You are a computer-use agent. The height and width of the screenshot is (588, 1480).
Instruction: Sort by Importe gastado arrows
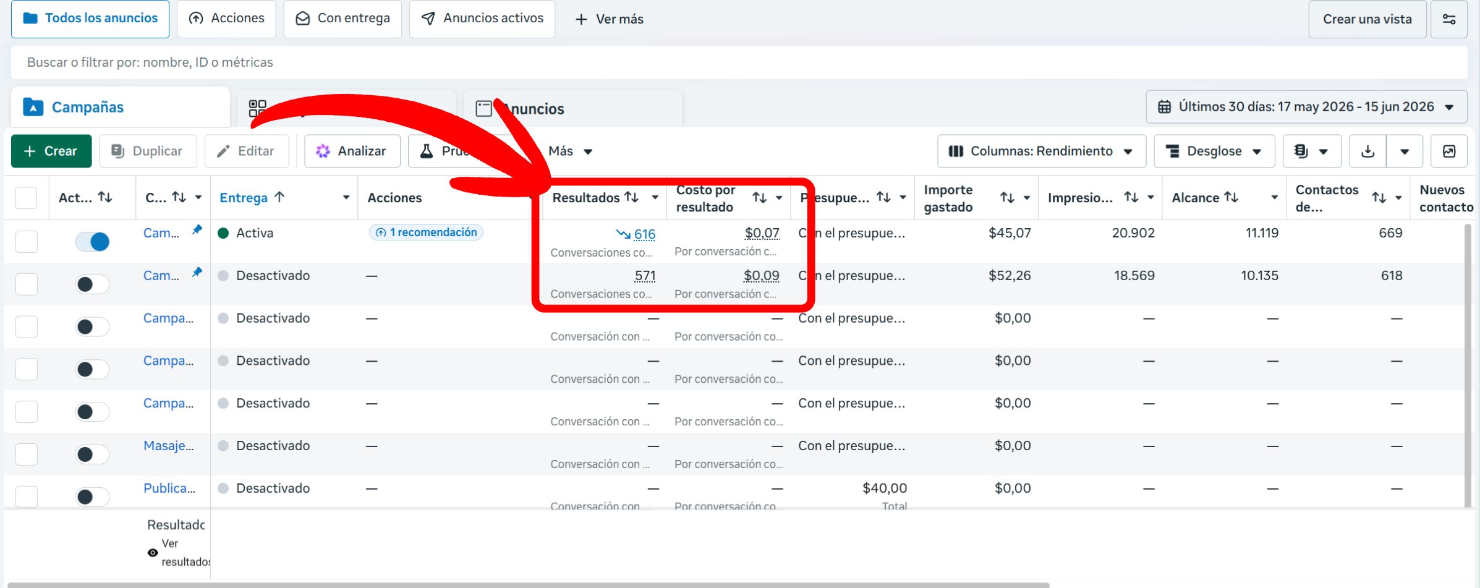(x=1007, y=198)
